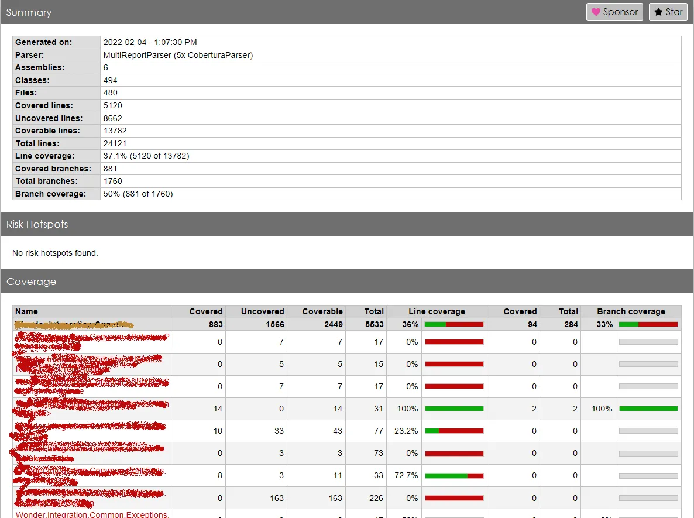Click the 100% green line coverage bar
The width and height of the screenshot is (694, 518).
coord(454,409)
